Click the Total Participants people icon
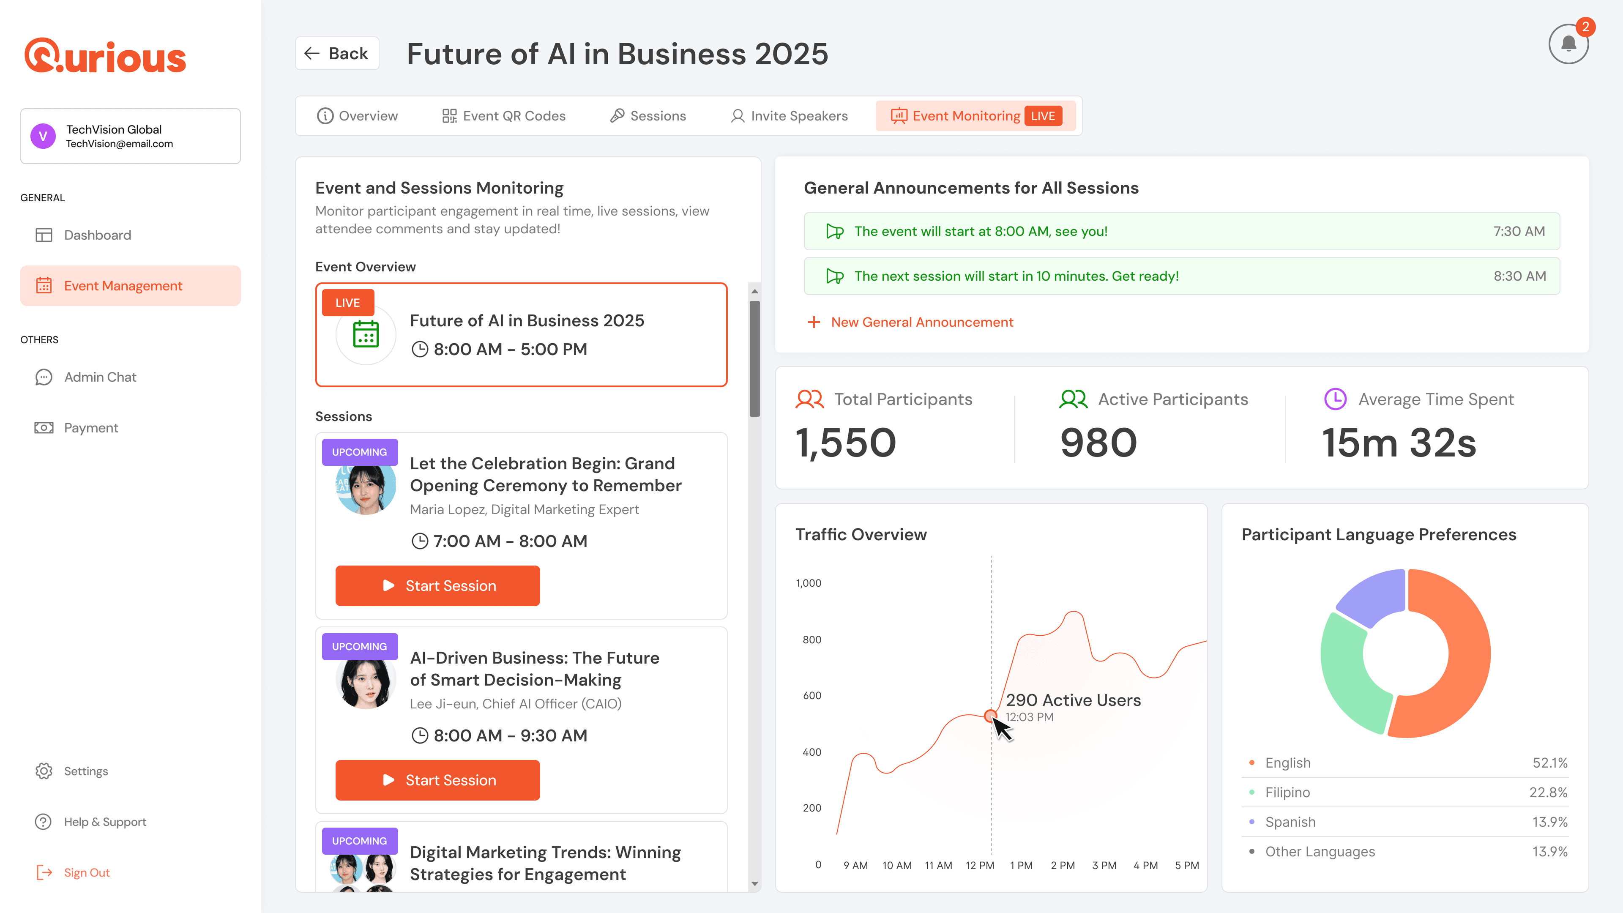This screenshot has width=1623, height=913. [x=810, y=399]
